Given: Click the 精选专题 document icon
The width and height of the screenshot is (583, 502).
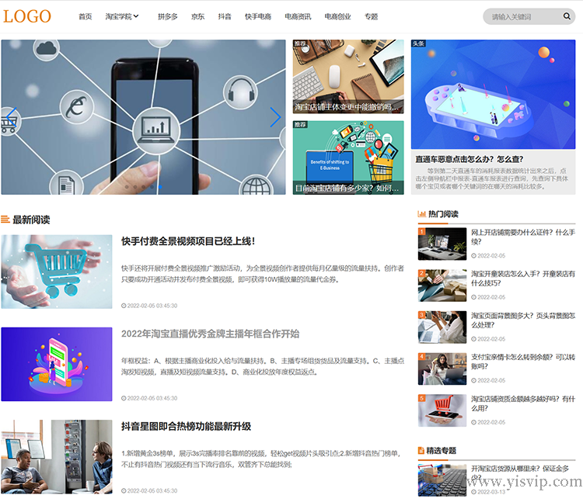Looking at the screenshot, I should click(421, 450).
